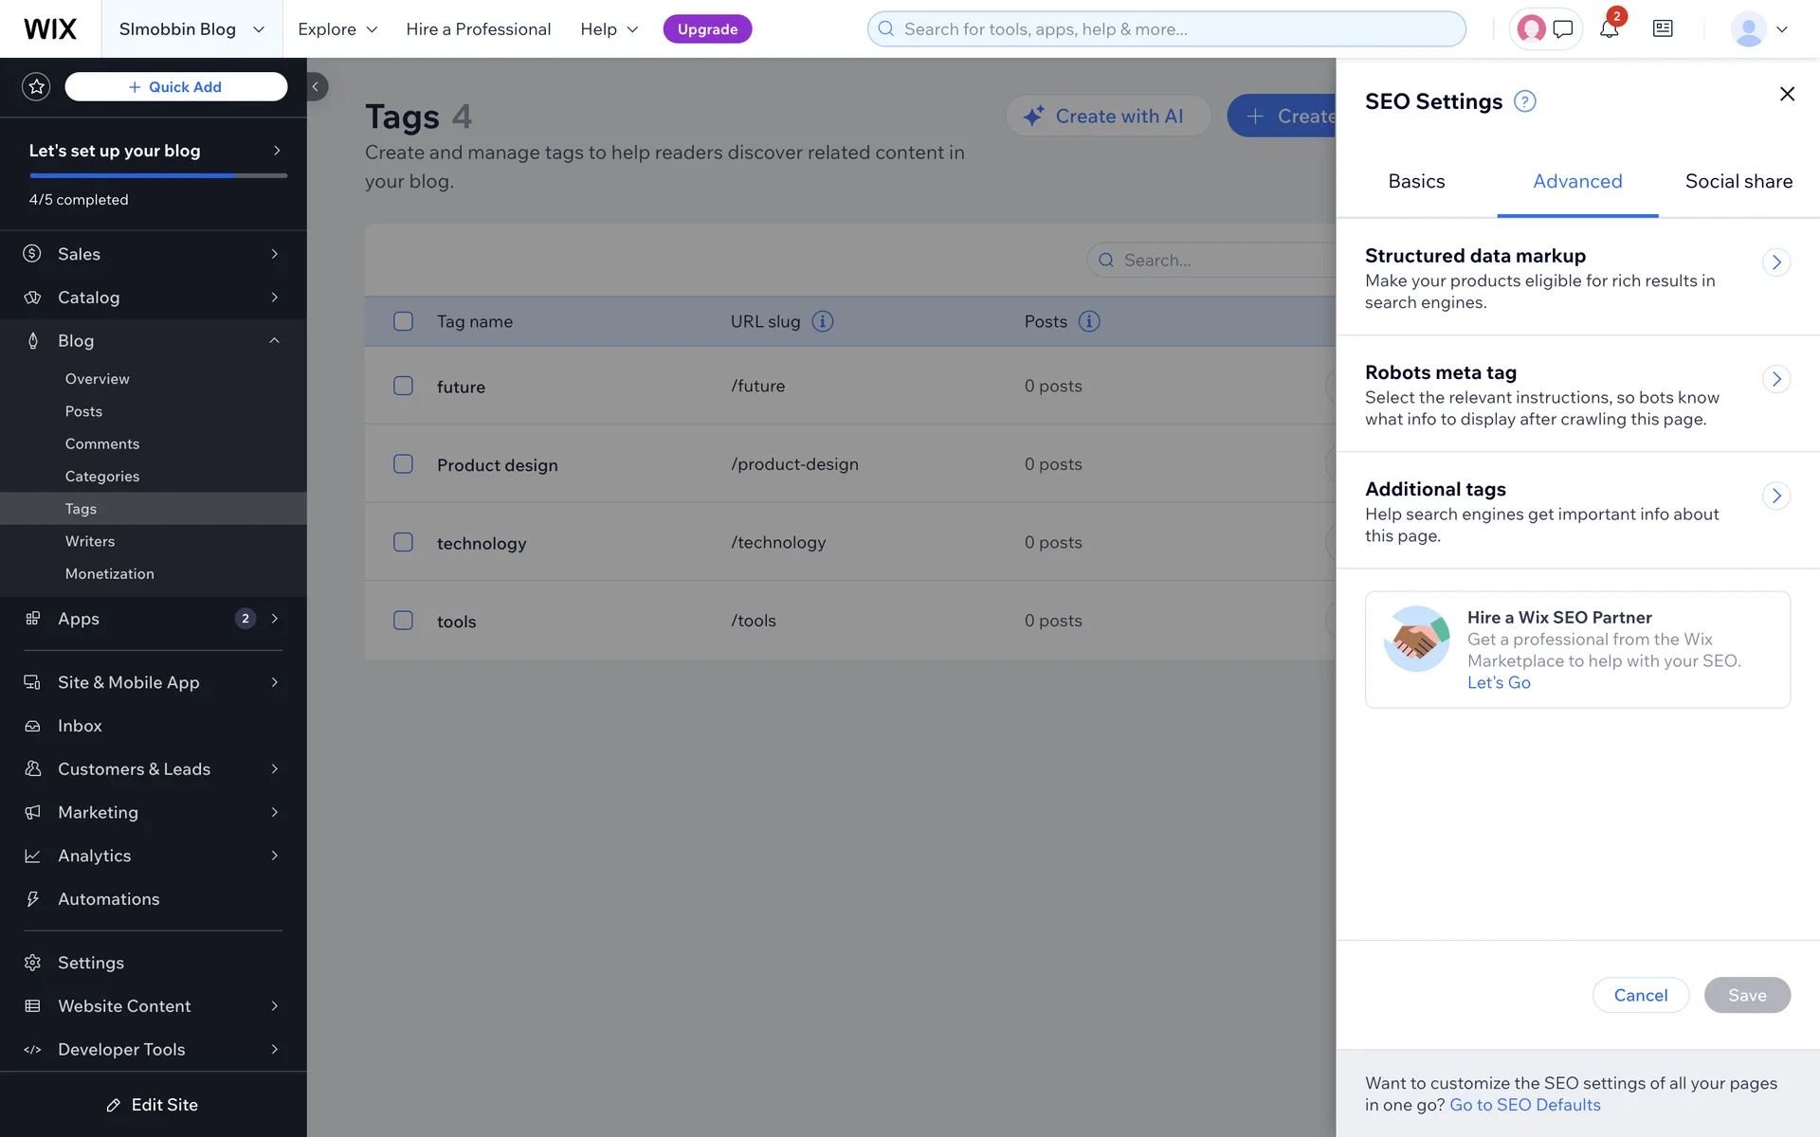This screenshot has height=1137, width=1820.
Task: Toggle the select-all checkbox beside Tag name
Action: click(403, 321)
